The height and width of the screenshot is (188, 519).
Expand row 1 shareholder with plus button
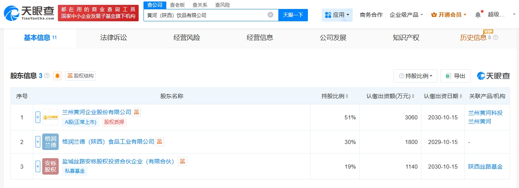pos(38,117)
